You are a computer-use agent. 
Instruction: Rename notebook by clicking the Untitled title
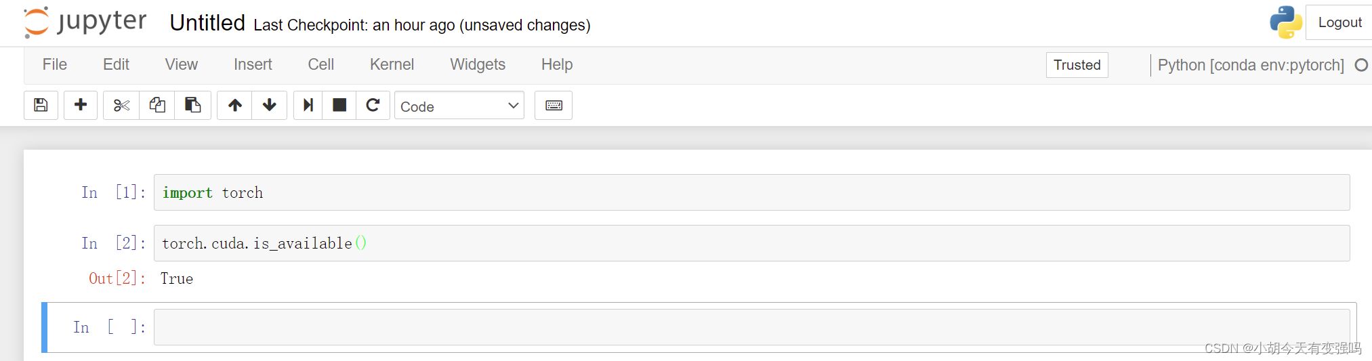(x=207, y=23)
